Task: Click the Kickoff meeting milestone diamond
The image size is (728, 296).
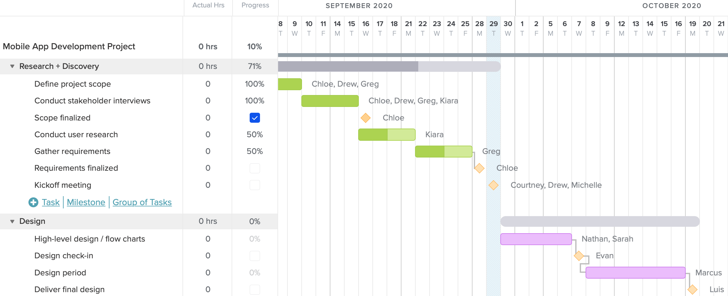Action: [x=493, y=185]
